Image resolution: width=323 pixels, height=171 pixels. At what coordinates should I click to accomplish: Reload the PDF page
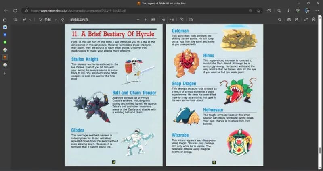click(x=15, y=11)
